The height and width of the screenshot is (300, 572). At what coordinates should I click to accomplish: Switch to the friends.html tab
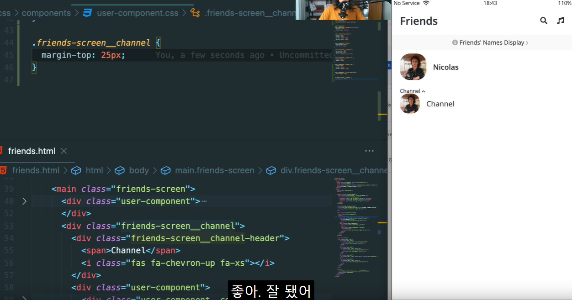[32, 151]
